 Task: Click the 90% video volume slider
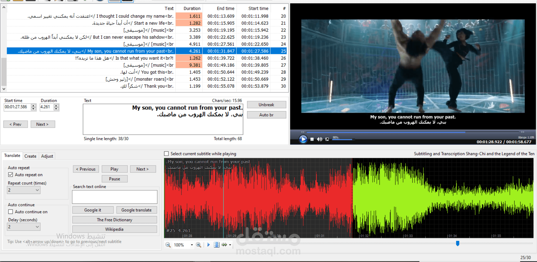[x=343, y=139]
